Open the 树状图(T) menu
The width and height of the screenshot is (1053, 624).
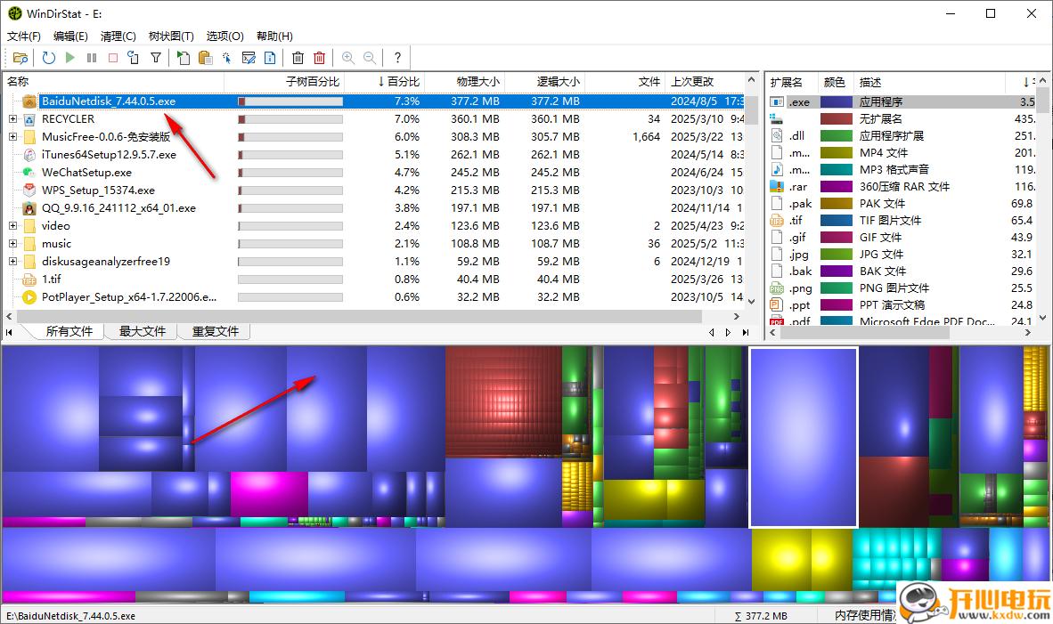171,36
